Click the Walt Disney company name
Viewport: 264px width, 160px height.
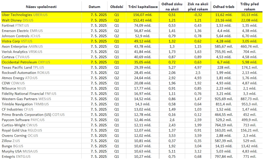[12, 20]
